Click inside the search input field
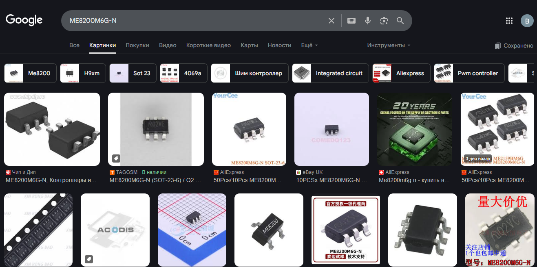Image resolution: width=537 pixels, height=267 pixels. pyautogui.click(x=196, y=21)
